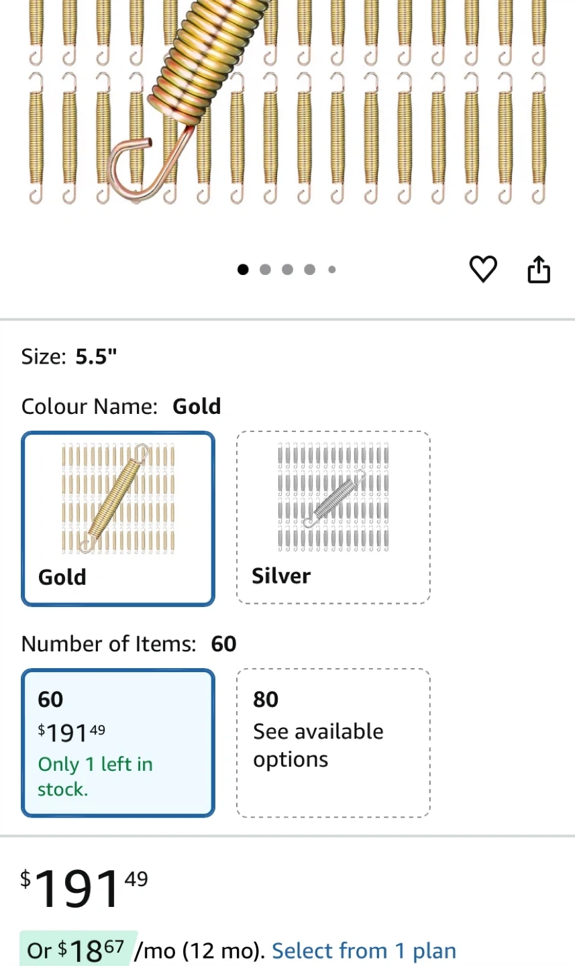This screenshot has height=966, width=575.
Task: Tap the Size 5.5" label
Action: pyautogui.click(x=69, y=356)
